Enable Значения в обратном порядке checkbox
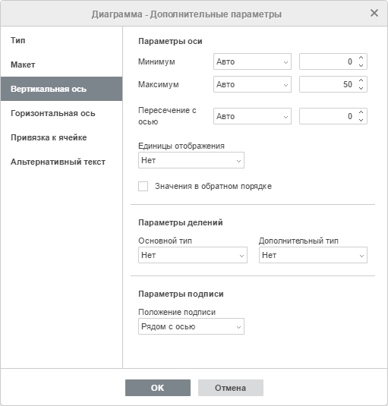388x406 pixels. 143,186
